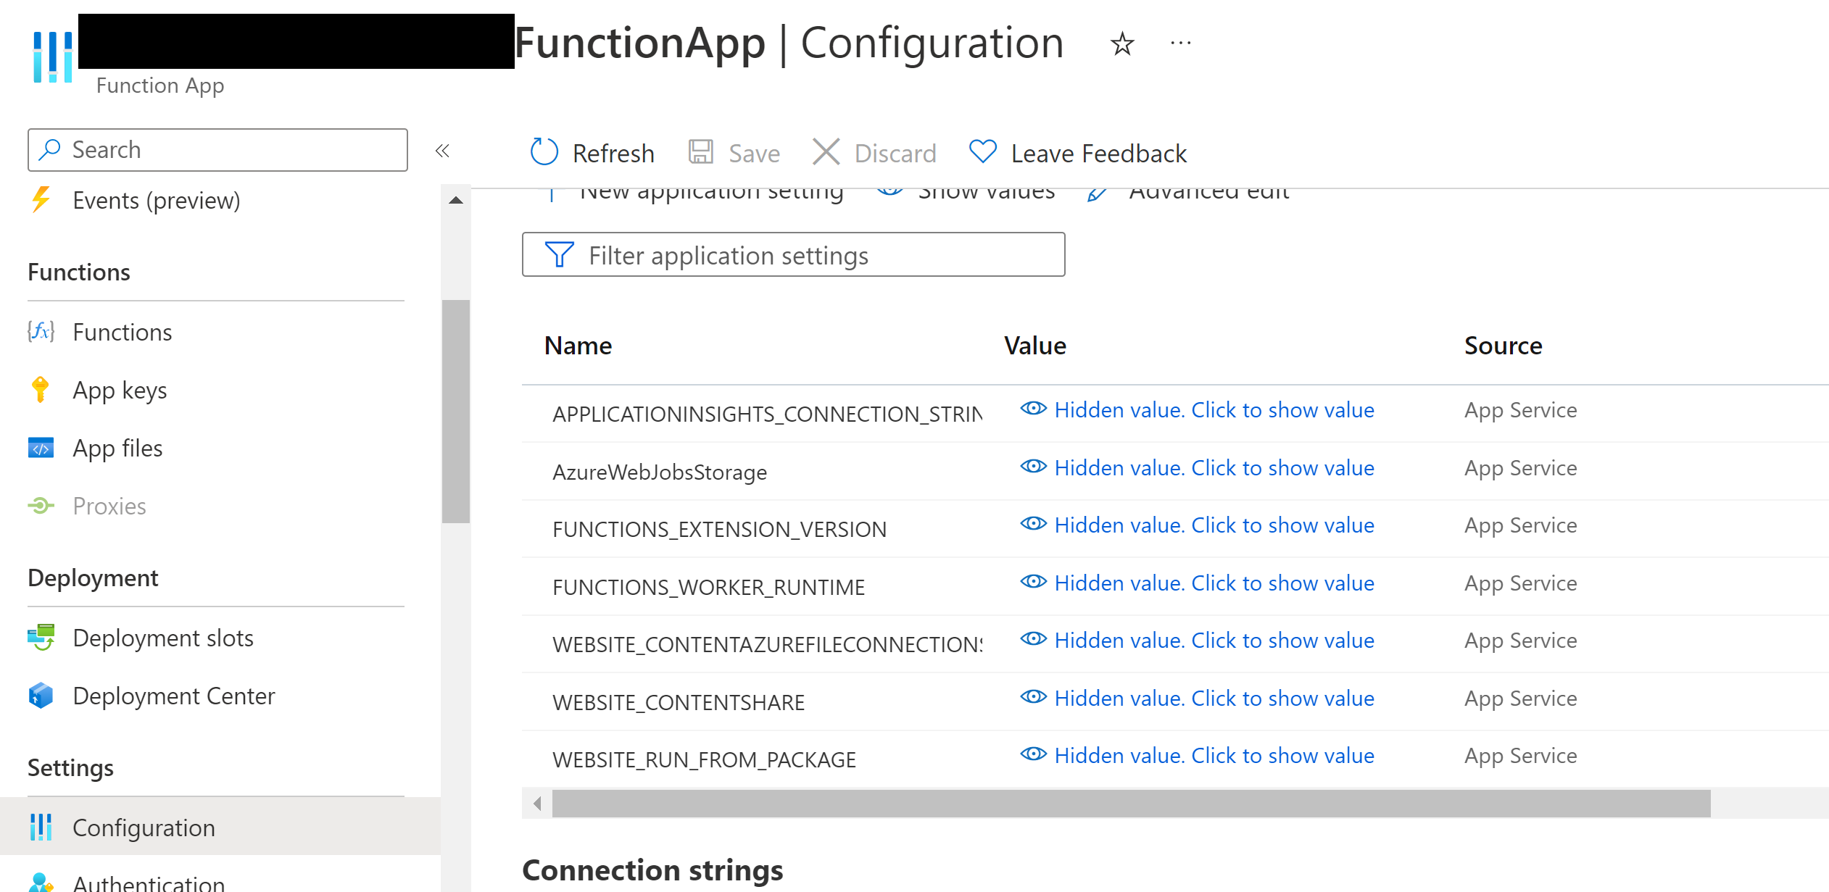Select Configuration in the Settings menu
1829x892 pixels.
(x=144, y=828)
